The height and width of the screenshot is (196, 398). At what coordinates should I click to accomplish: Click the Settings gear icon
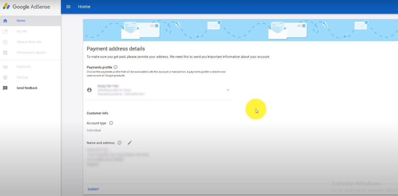[5, 78]
